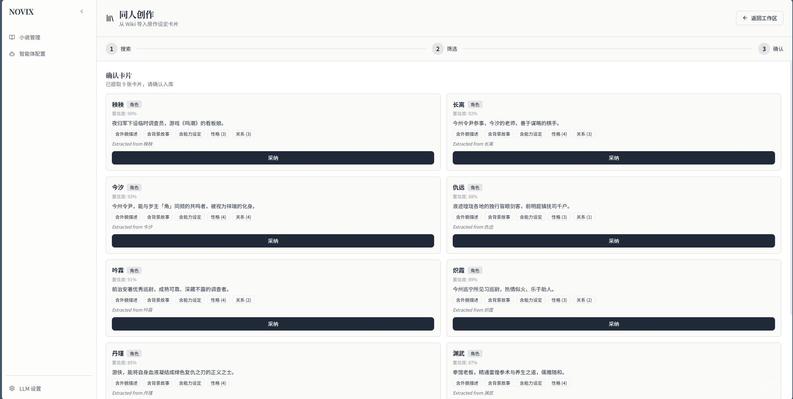Image resolution: width=793 pixels, height=399 pixels.
Task: Click 关系 (4) tag on 今汐 card
Action: 244,217
